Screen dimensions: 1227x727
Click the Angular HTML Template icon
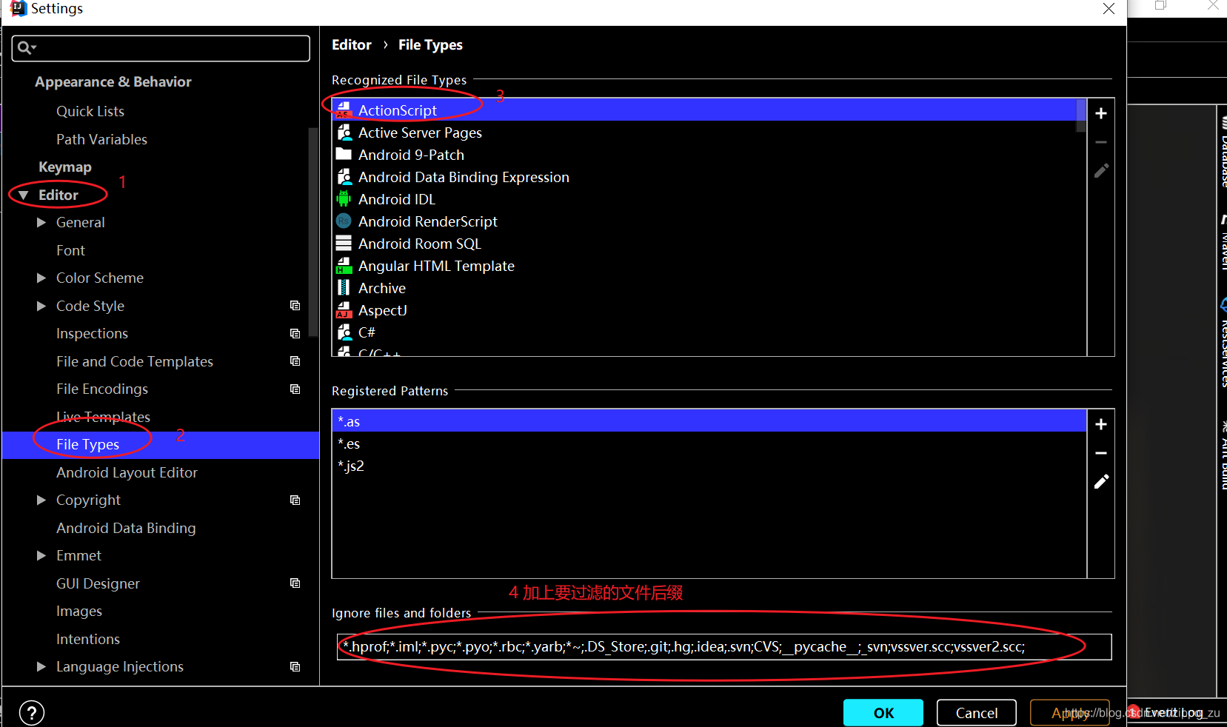tap(344, 266)
